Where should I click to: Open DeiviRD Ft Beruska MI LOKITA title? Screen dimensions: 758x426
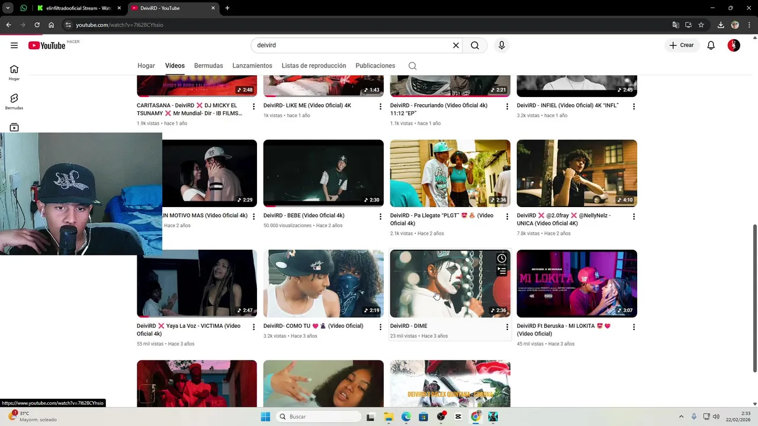click(563, 330)
